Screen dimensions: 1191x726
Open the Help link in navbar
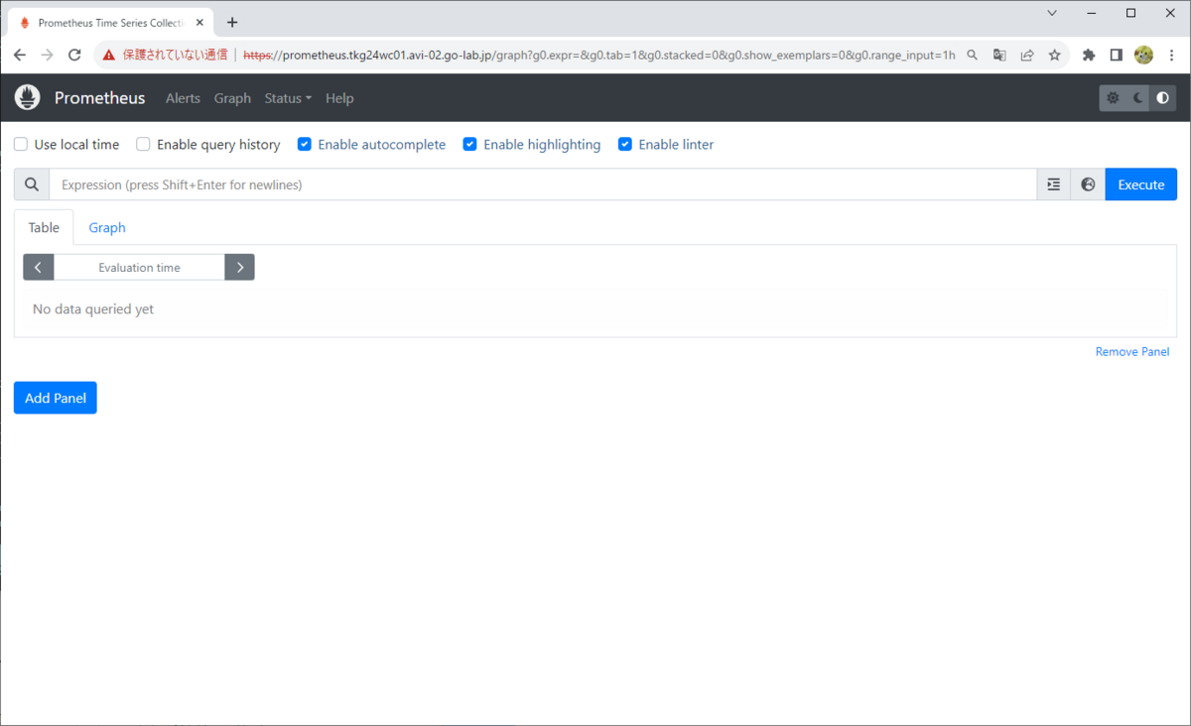pyautogui.click(x=339, y=98)
